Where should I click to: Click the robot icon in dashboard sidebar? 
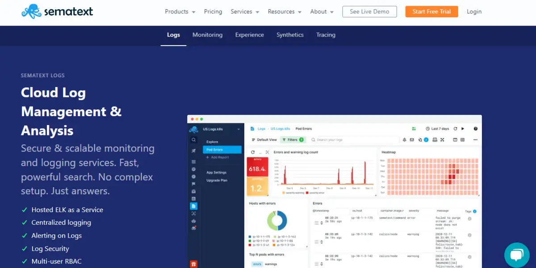194,221
